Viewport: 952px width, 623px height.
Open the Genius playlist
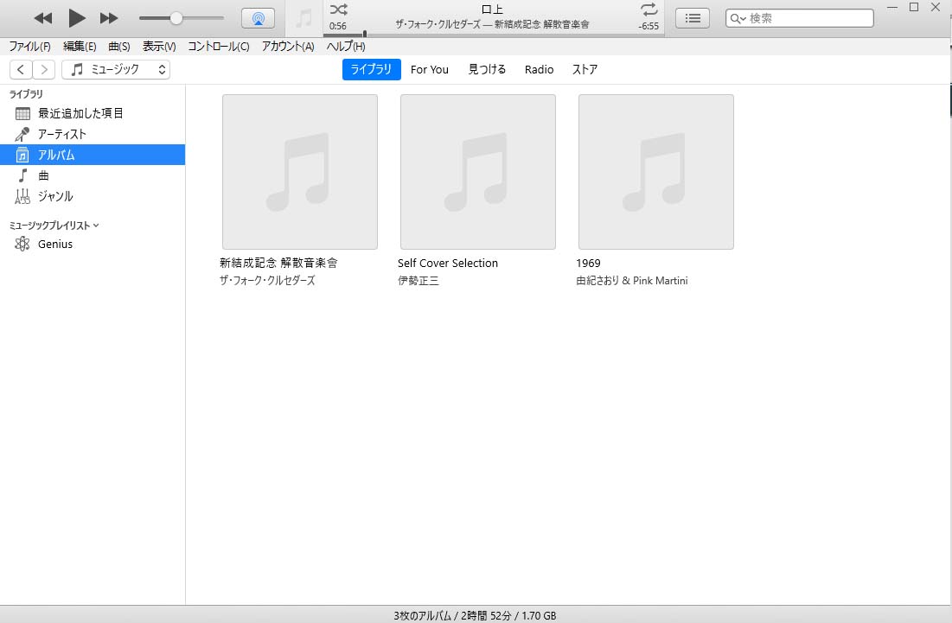pos(54,245)
